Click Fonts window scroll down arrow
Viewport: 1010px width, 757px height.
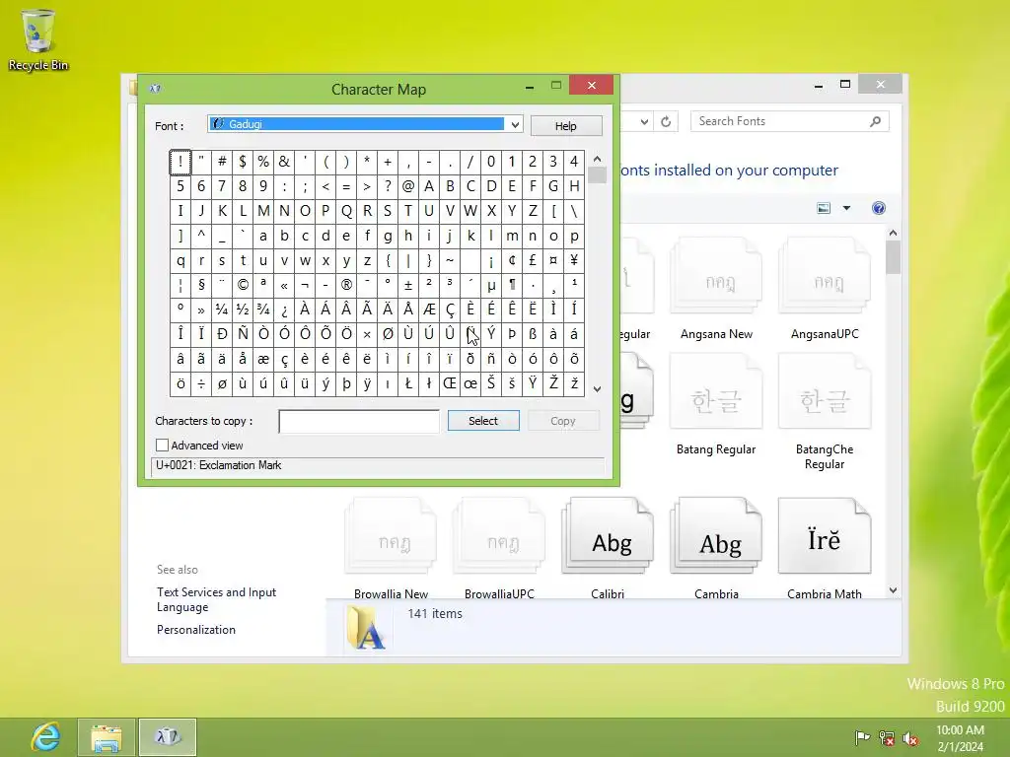tap(893, 590)
